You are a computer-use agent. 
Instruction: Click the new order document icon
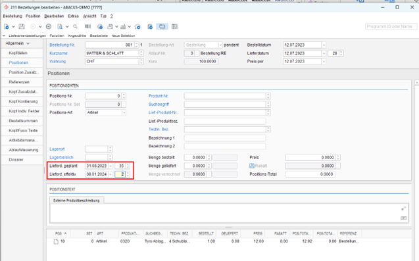coord(7,26)
